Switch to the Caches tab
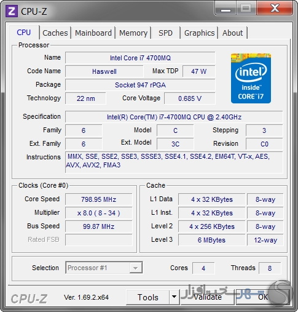Viewport: 298px width, 312px height. point(55,33)
